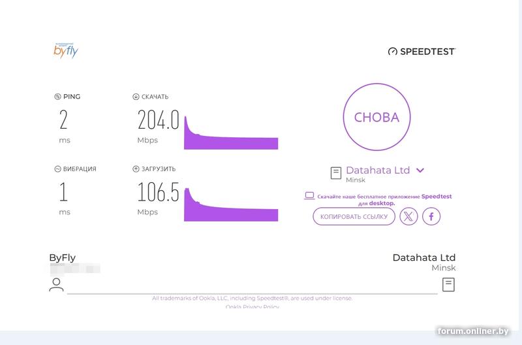Open the Datahata Ltd server selector
This screenshot has height=345, width=522.
[x=378, y=171]
